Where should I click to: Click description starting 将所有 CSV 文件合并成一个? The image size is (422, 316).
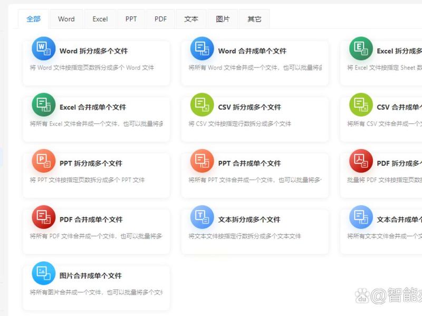coord(385,124)
